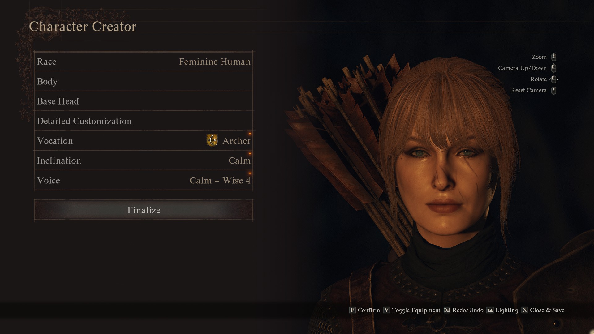
Task: Click the Reset Camera mouse icon
Action: coord(554,90)
